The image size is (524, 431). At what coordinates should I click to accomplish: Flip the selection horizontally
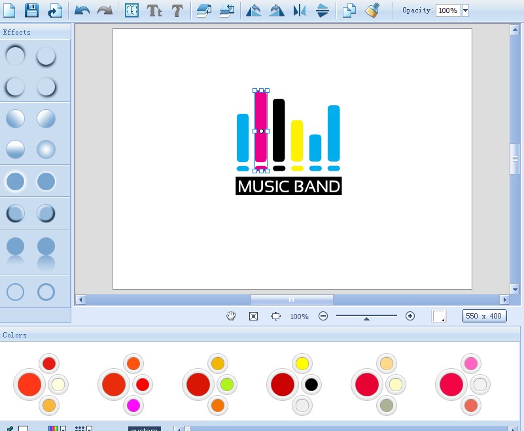click(x=300, y=10)
